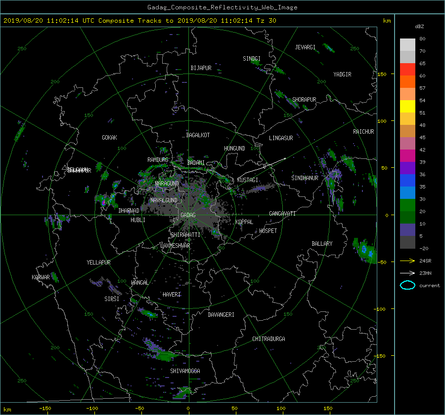Click the HAVERI city label
Screen dimensions: 445x415
172,295
